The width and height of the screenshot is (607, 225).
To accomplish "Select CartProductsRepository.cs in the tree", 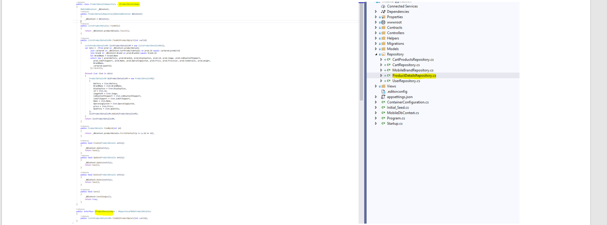I will point(413,60).
